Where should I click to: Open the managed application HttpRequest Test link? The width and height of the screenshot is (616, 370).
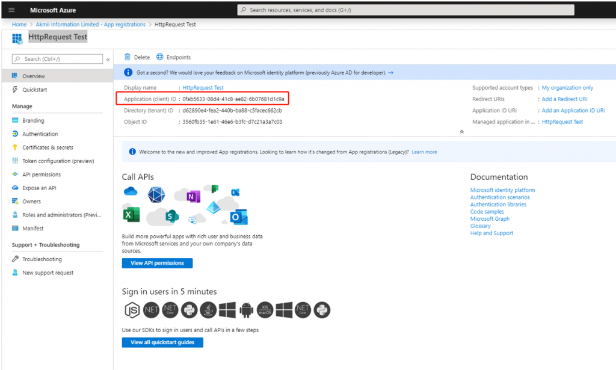tap(562, 122)
